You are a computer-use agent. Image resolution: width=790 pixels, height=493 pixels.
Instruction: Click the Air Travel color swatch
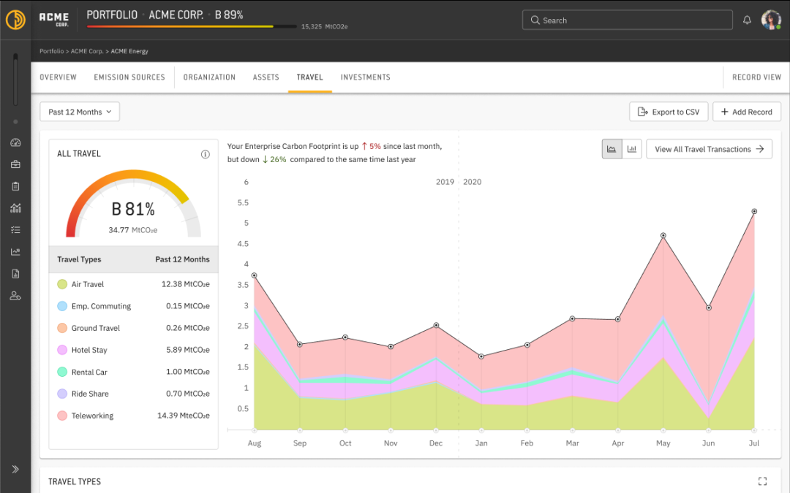[62, 284]
